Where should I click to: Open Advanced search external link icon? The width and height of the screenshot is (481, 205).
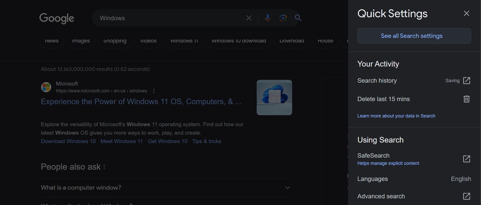[x=466, y=196]
